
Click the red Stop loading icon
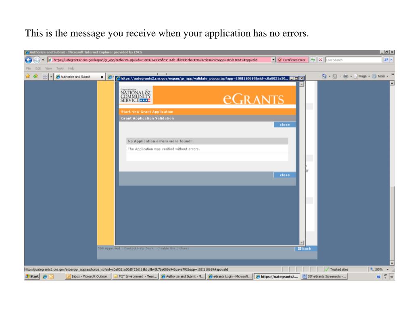pyautogui.click(x=321, y=60)
